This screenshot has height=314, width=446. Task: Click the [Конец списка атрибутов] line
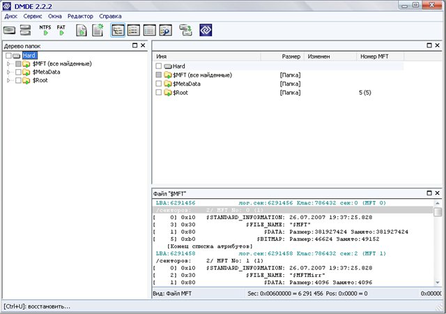210,246
